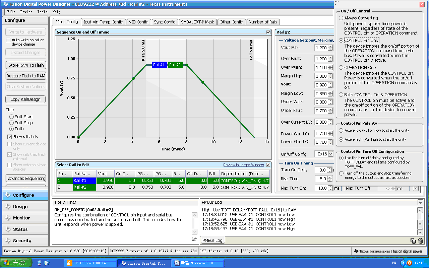Copy the Tips & Hints text icon

(194, 239)
